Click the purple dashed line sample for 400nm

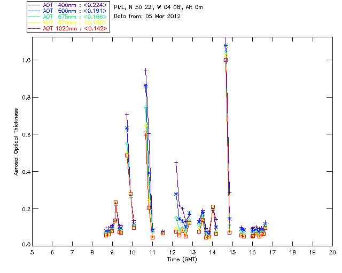[34, 5]
